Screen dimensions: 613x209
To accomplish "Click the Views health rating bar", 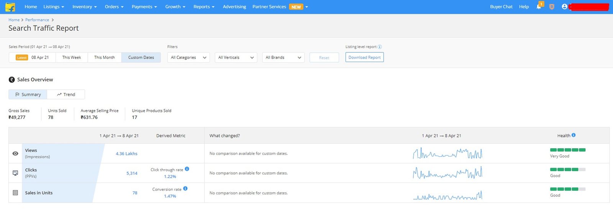I will (x=568, y=150).
